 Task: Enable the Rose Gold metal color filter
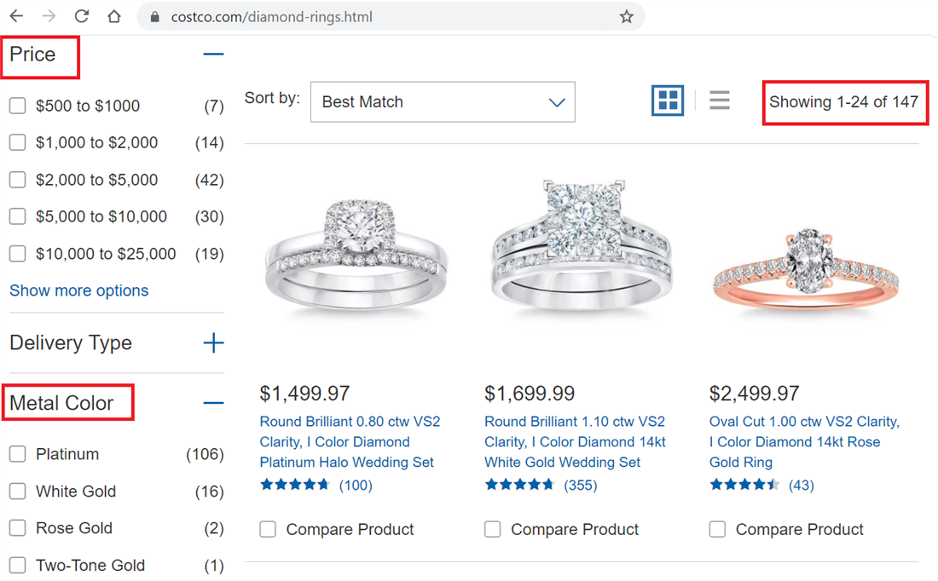pyautogui.click(x=17, y=528)
